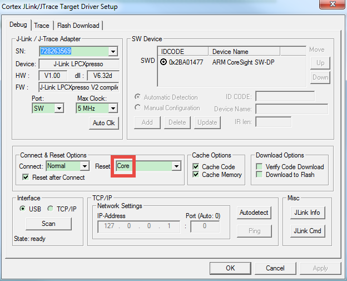Click the FW firmware version field

coord(79,87)
